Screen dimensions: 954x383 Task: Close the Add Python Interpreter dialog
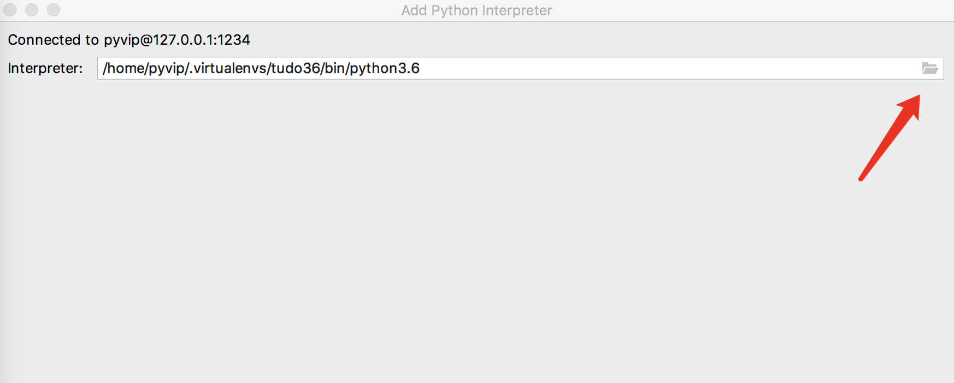tap(10, 10)
